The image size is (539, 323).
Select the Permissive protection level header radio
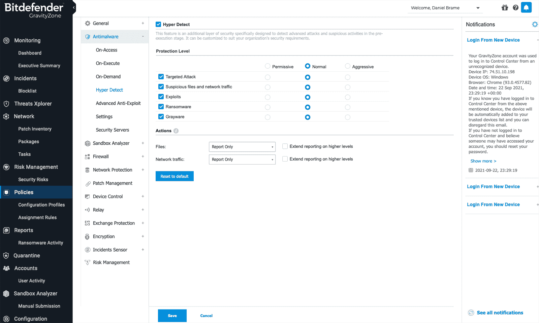pos(267,66)
